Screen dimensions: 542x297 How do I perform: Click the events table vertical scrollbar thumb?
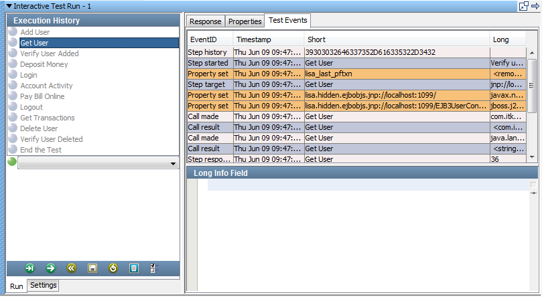(x=532, y=86)
